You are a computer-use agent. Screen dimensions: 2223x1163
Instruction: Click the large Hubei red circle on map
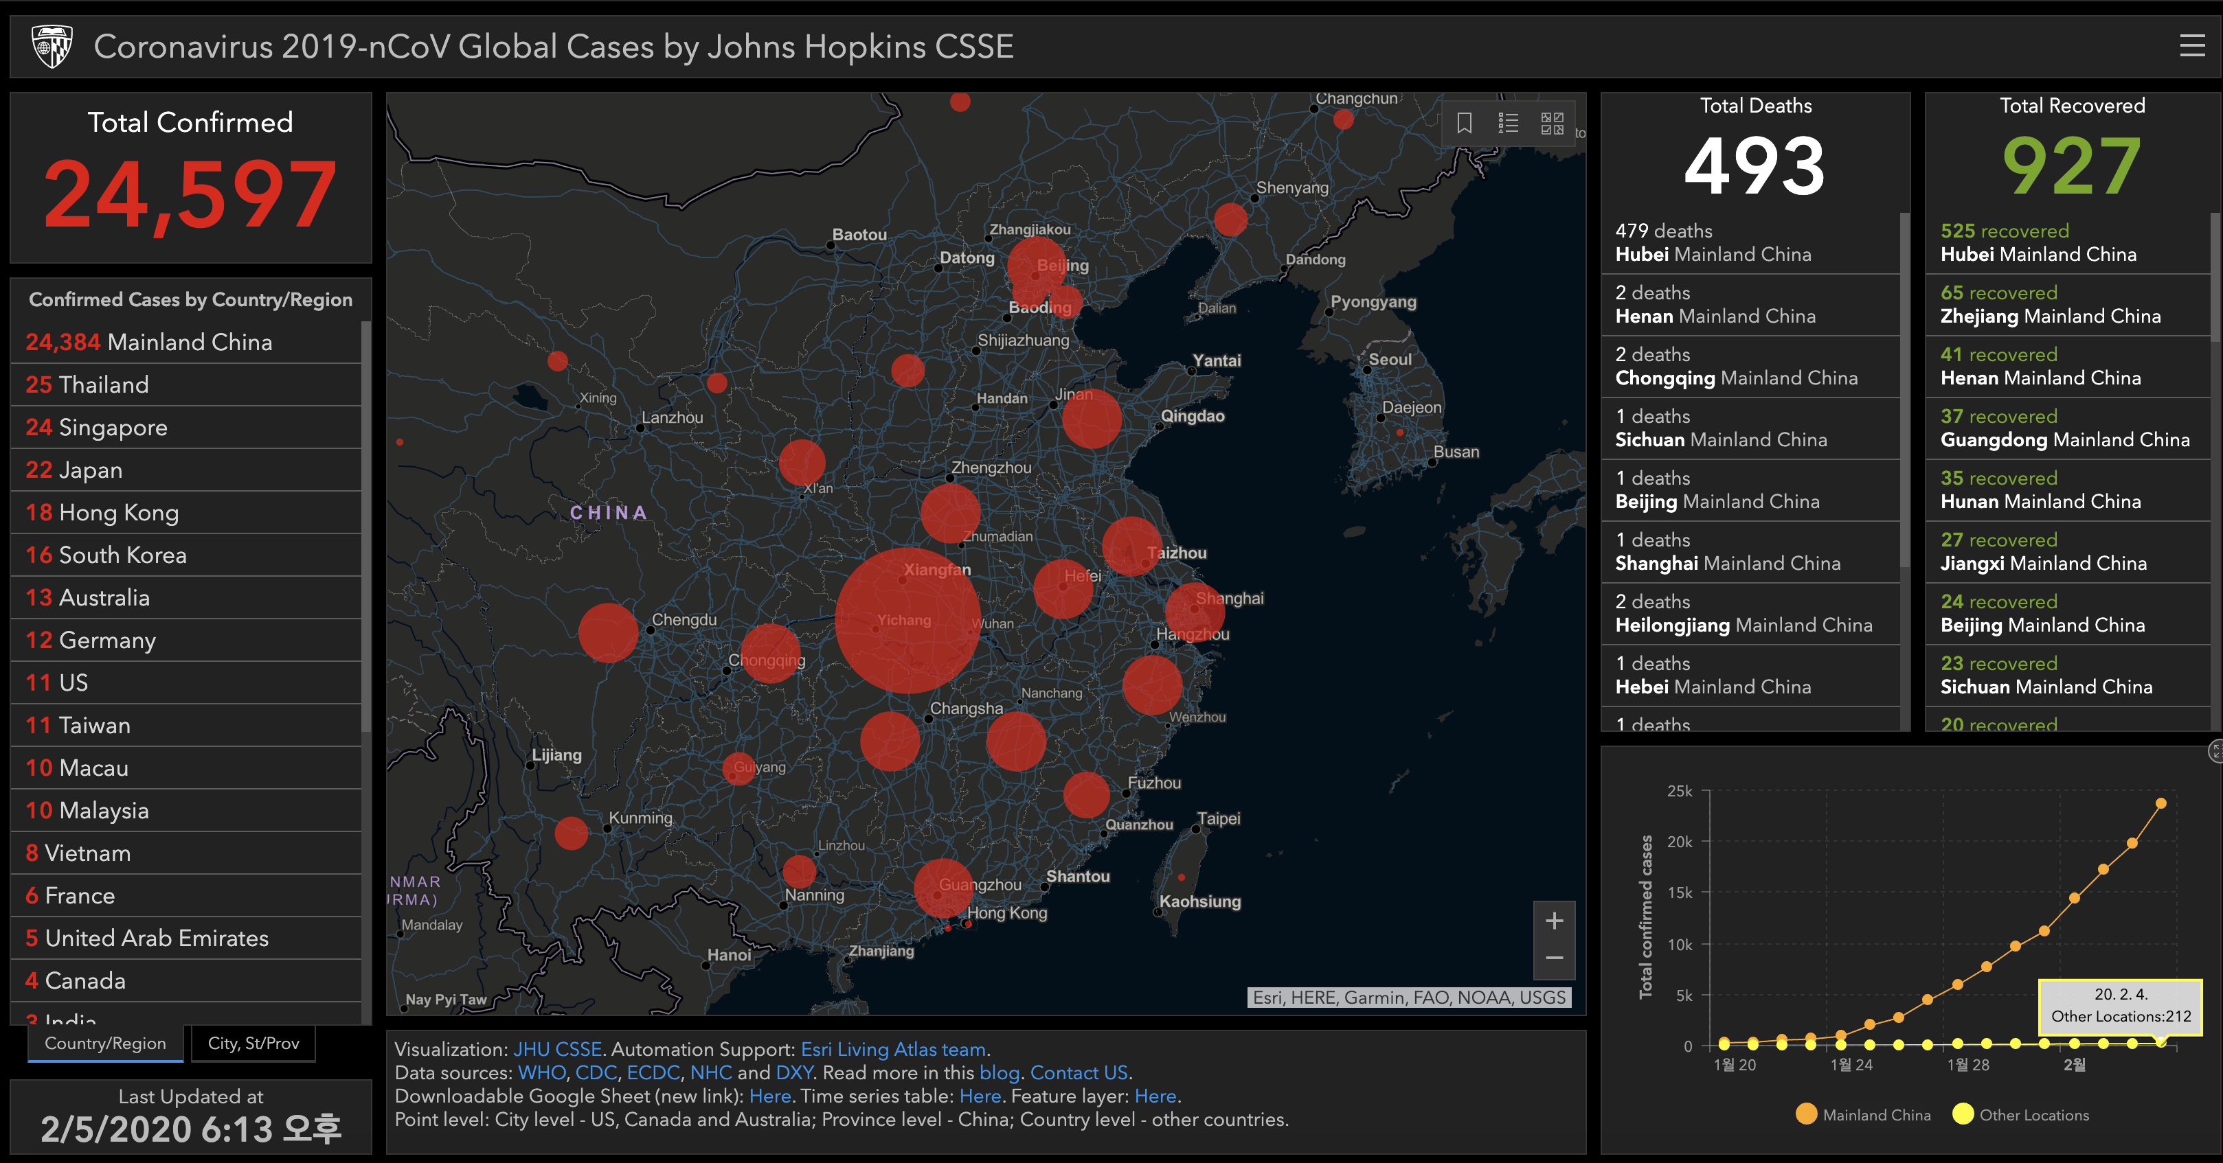click(907, 621)
